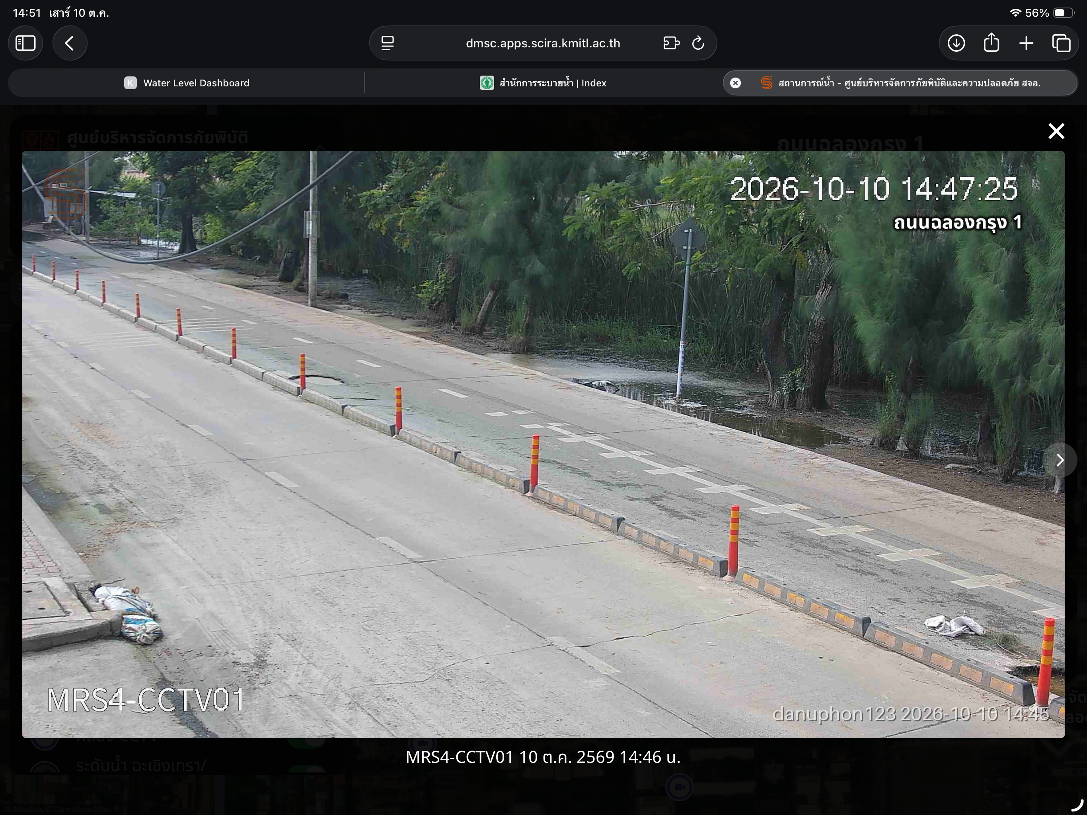Open the downloads list
The width and height of the screenshot is (1087, 815).
click(x=956, y=43)
